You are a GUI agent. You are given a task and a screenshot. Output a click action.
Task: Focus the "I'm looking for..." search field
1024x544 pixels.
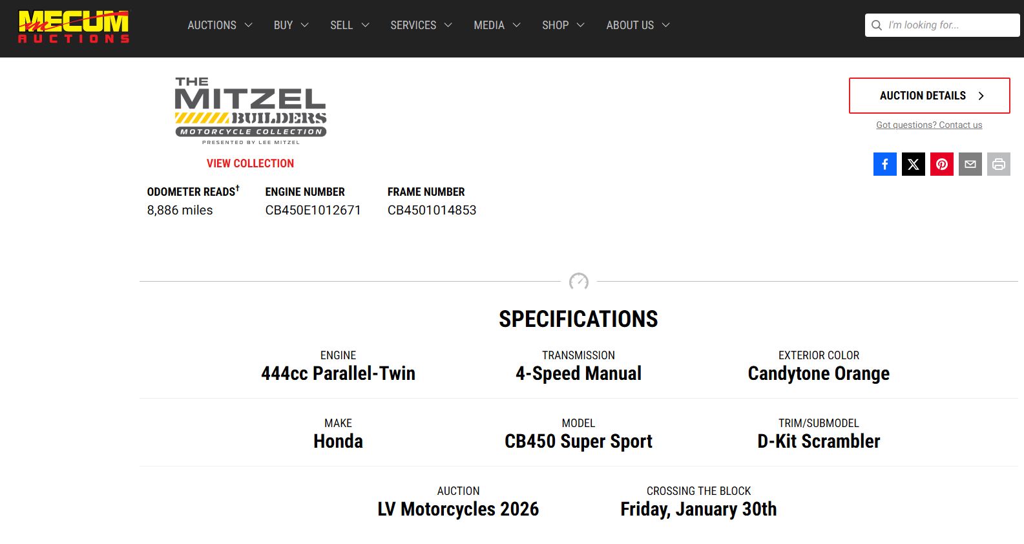pos(950,25)
